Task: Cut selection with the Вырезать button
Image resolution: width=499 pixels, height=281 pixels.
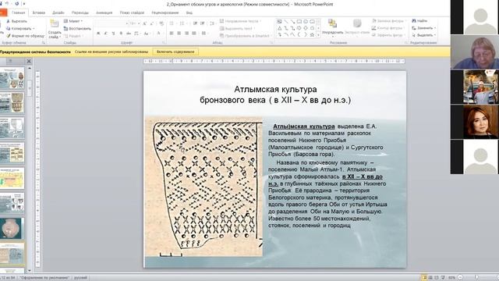Action: pos(17,21)
